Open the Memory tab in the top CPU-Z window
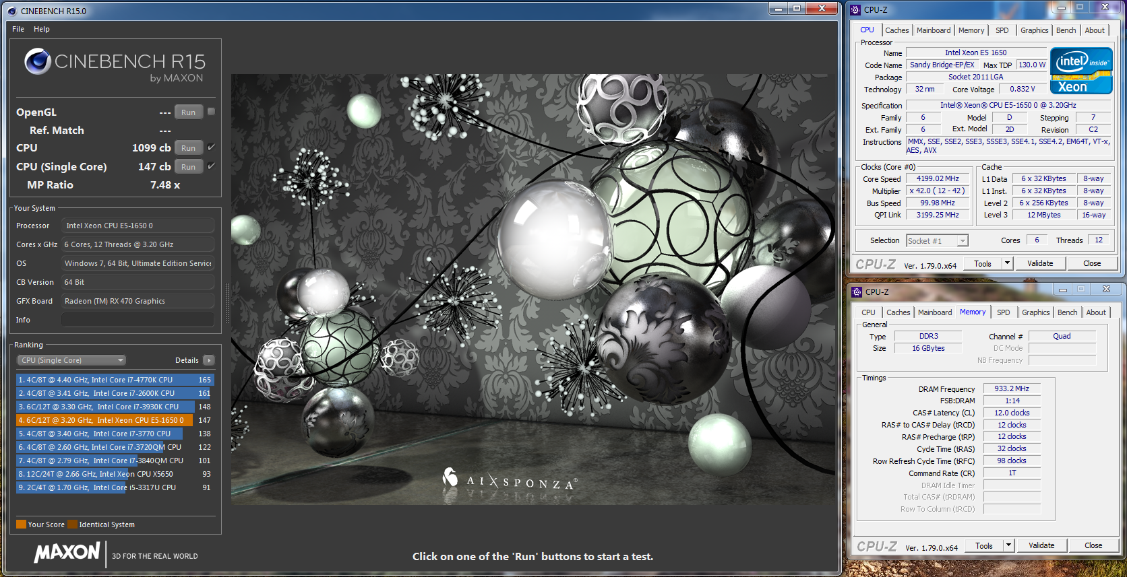The height and width of the screenshot is (577, 1127). tap(971, 30)
